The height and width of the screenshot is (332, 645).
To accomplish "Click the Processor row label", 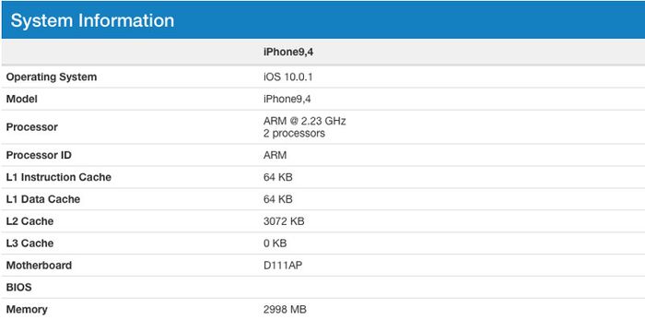I will (32, 127).
